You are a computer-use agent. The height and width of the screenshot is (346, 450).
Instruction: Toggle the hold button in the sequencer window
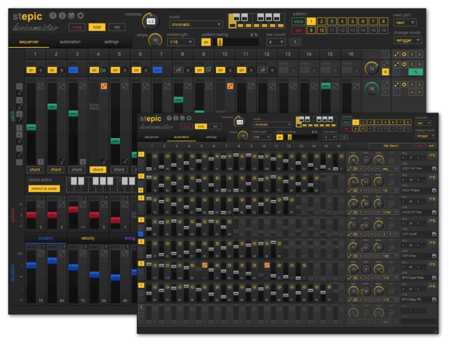[x=96, y=27]
